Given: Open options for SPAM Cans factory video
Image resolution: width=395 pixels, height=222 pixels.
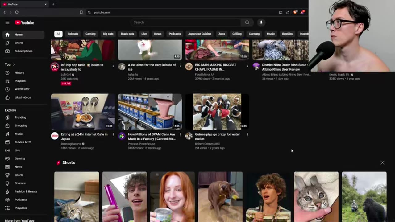Looking at the screenshot, I should (180, 135).
